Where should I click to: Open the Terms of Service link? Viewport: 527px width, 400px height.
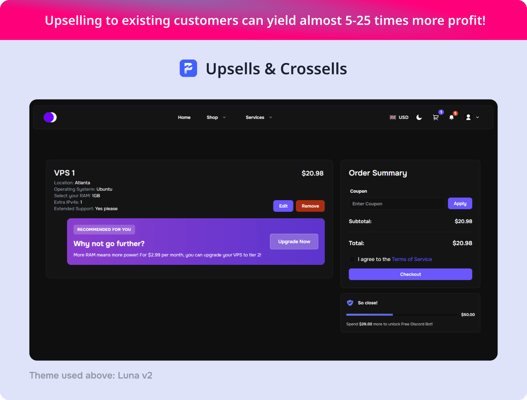tap(411, 259)
